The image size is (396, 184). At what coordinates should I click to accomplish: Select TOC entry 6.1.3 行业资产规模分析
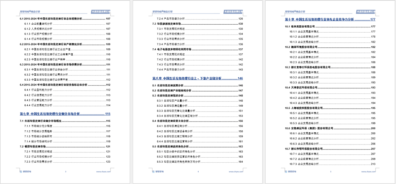point(67,34)
